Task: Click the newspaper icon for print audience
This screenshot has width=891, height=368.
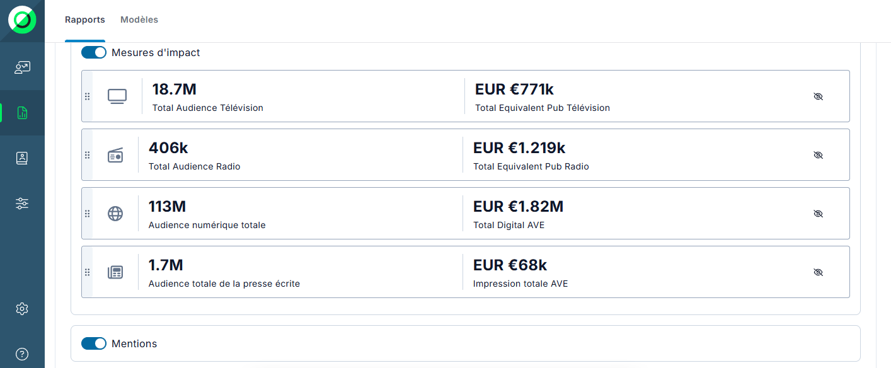Action: pyautogui.click(x=115, y=272)
